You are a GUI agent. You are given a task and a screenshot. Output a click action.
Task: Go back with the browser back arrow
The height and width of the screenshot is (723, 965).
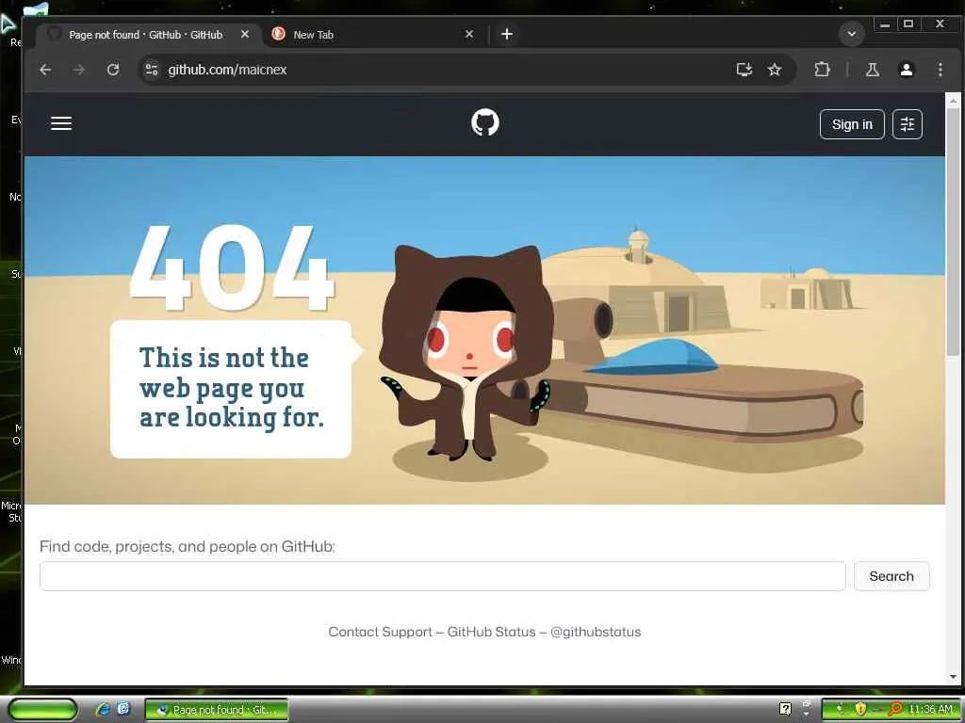coord(45,70)
